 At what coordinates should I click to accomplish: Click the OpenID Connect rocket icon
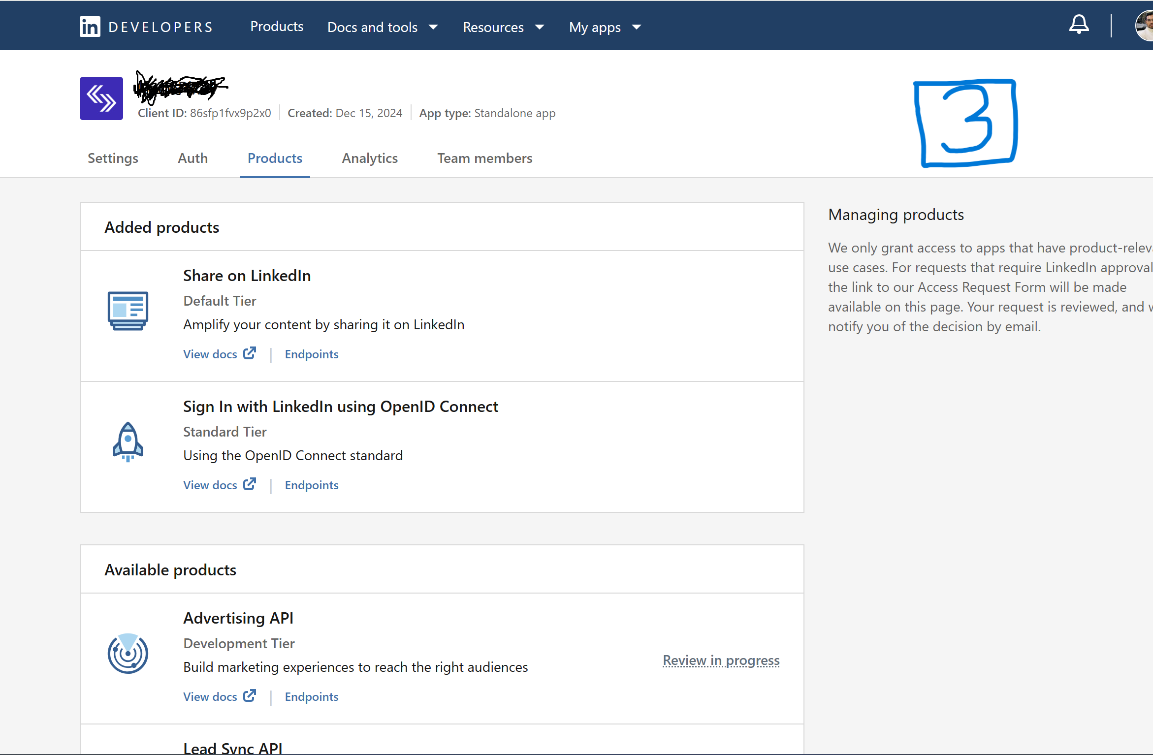[128, 441]
